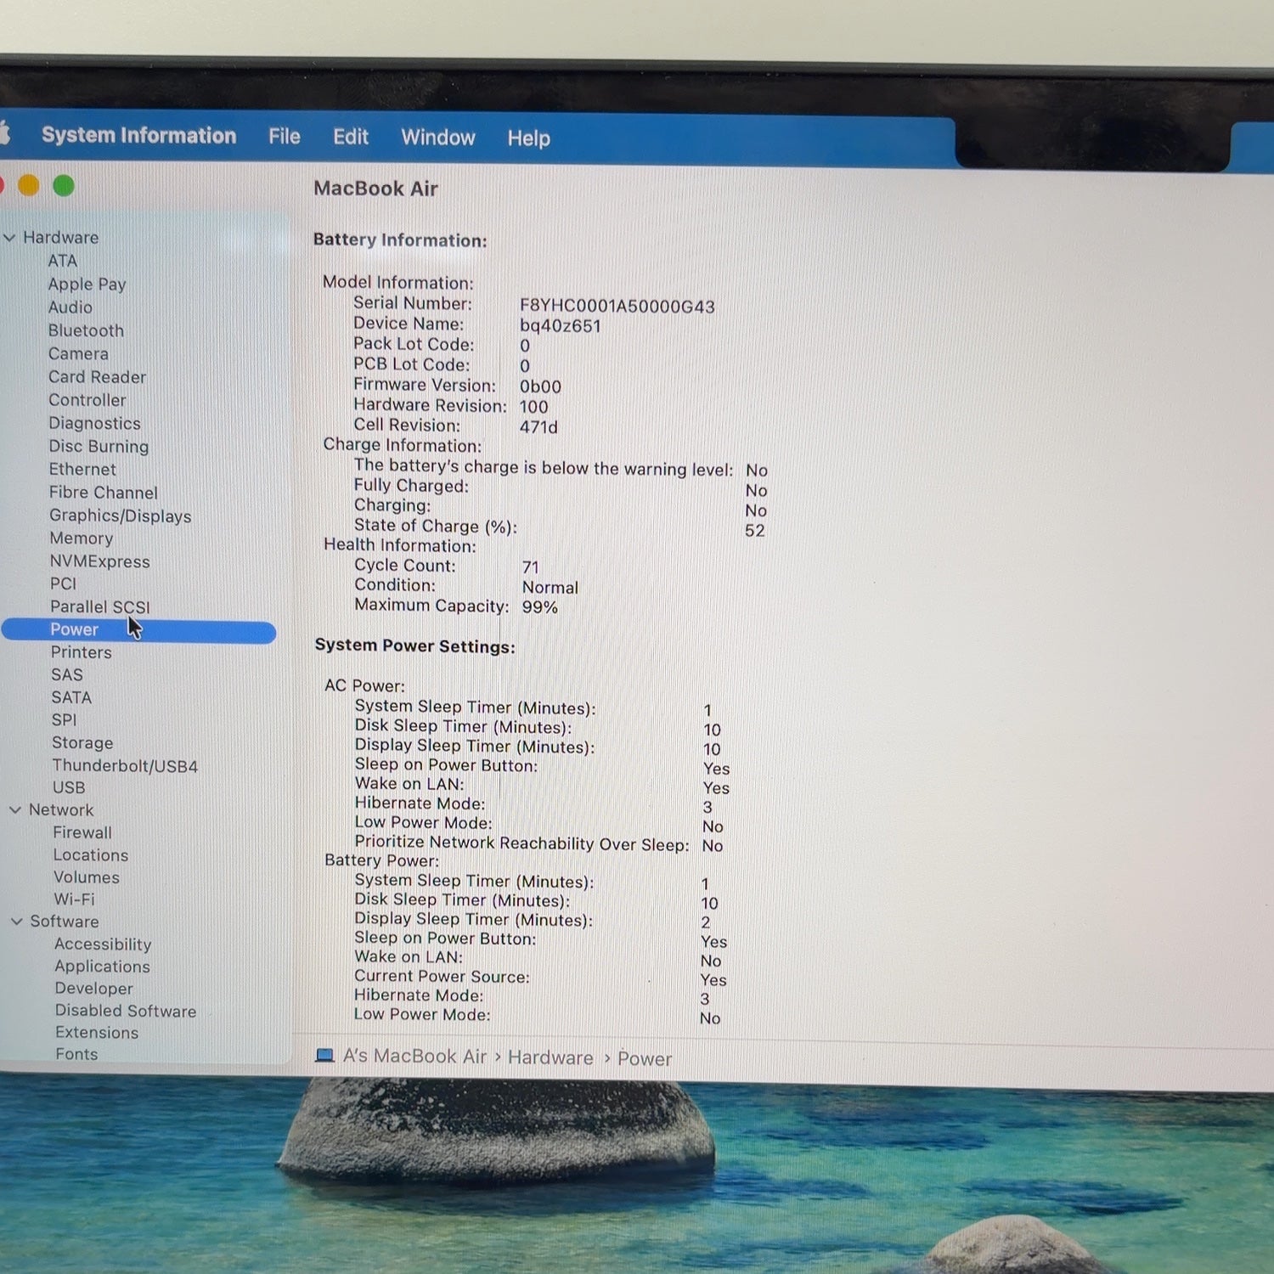Select Memory in the Hardware list
This screenshot has width=1274, height=1274.
pos(81,538)
